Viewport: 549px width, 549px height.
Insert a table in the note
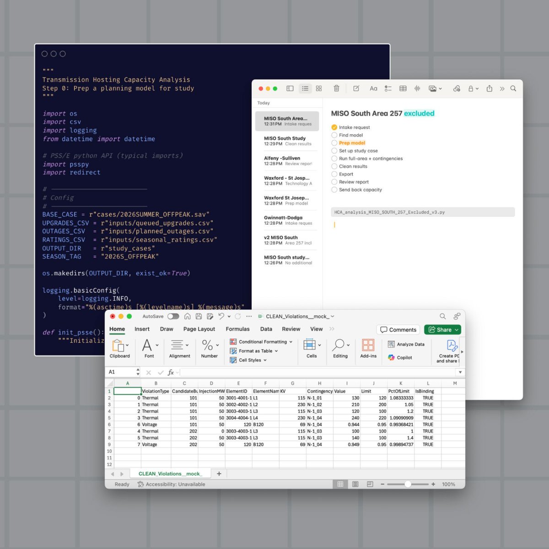point(403,88)
